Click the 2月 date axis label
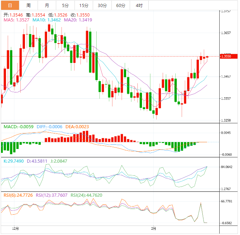 point(154,229)
